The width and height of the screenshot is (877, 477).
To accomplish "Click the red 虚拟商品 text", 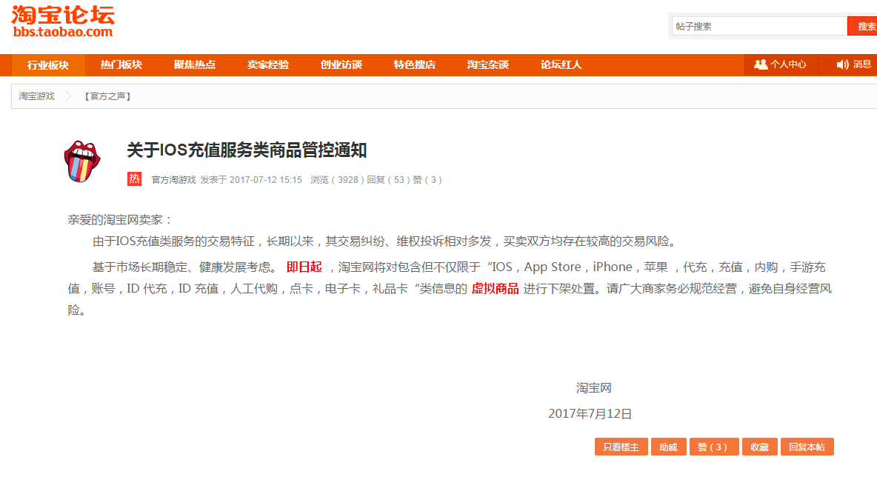I will (x=495, y=289).
